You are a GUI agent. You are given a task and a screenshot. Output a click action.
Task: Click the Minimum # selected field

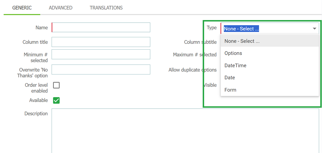pos(101,54)
